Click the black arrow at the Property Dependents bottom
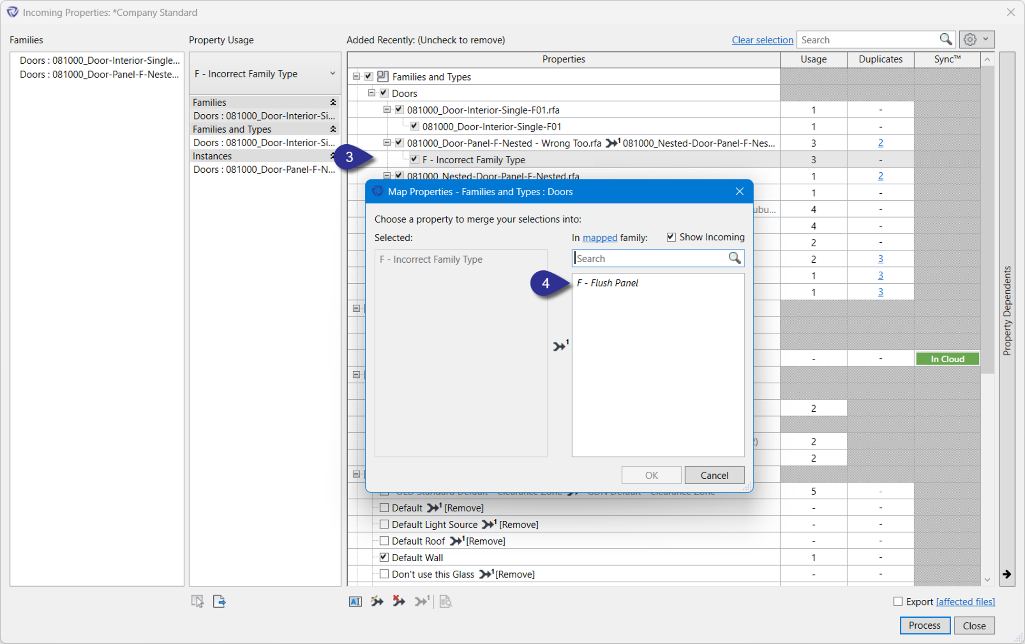 (x=1006, y=574)
